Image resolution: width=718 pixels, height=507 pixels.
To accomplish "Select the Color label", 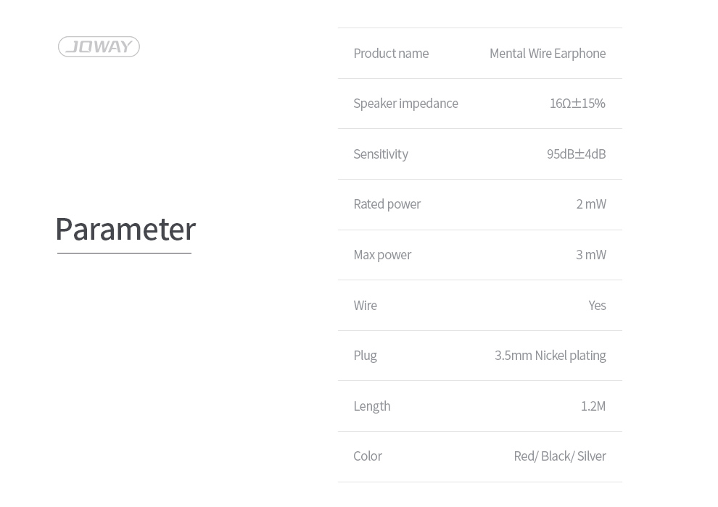I will point(368,456).
